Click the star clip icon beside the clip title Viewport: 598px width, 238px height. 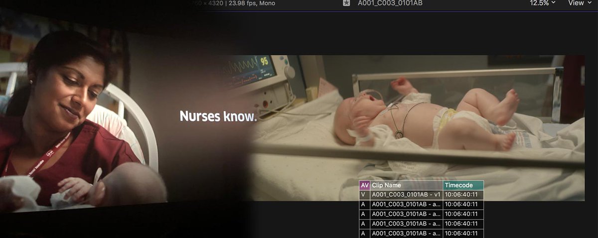(347, 3)
